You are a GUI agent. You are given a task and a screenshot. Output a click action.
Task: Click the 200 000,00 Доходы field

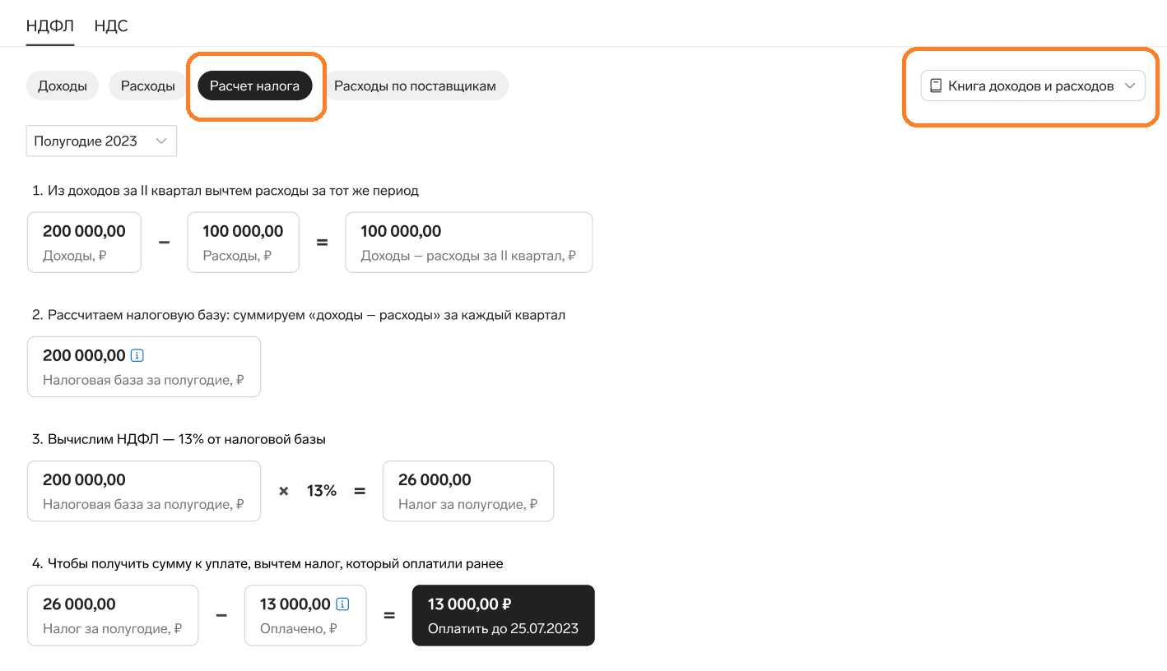click(84, 243)
